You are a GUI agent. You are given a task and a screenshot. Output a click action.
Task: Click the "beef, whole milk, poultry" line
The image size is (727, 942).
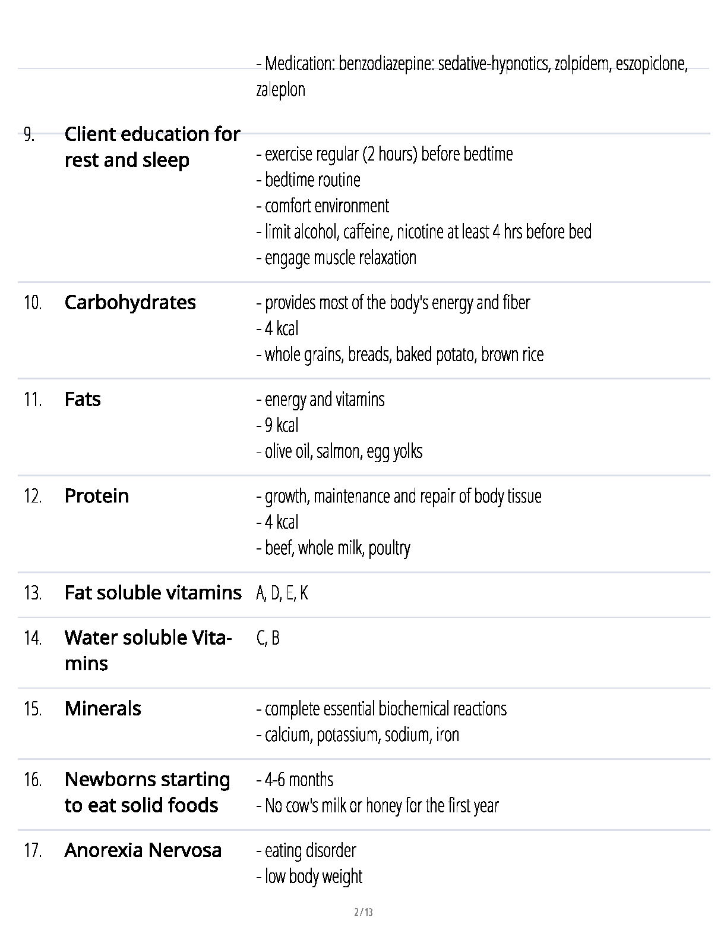[x=334, y=548]
